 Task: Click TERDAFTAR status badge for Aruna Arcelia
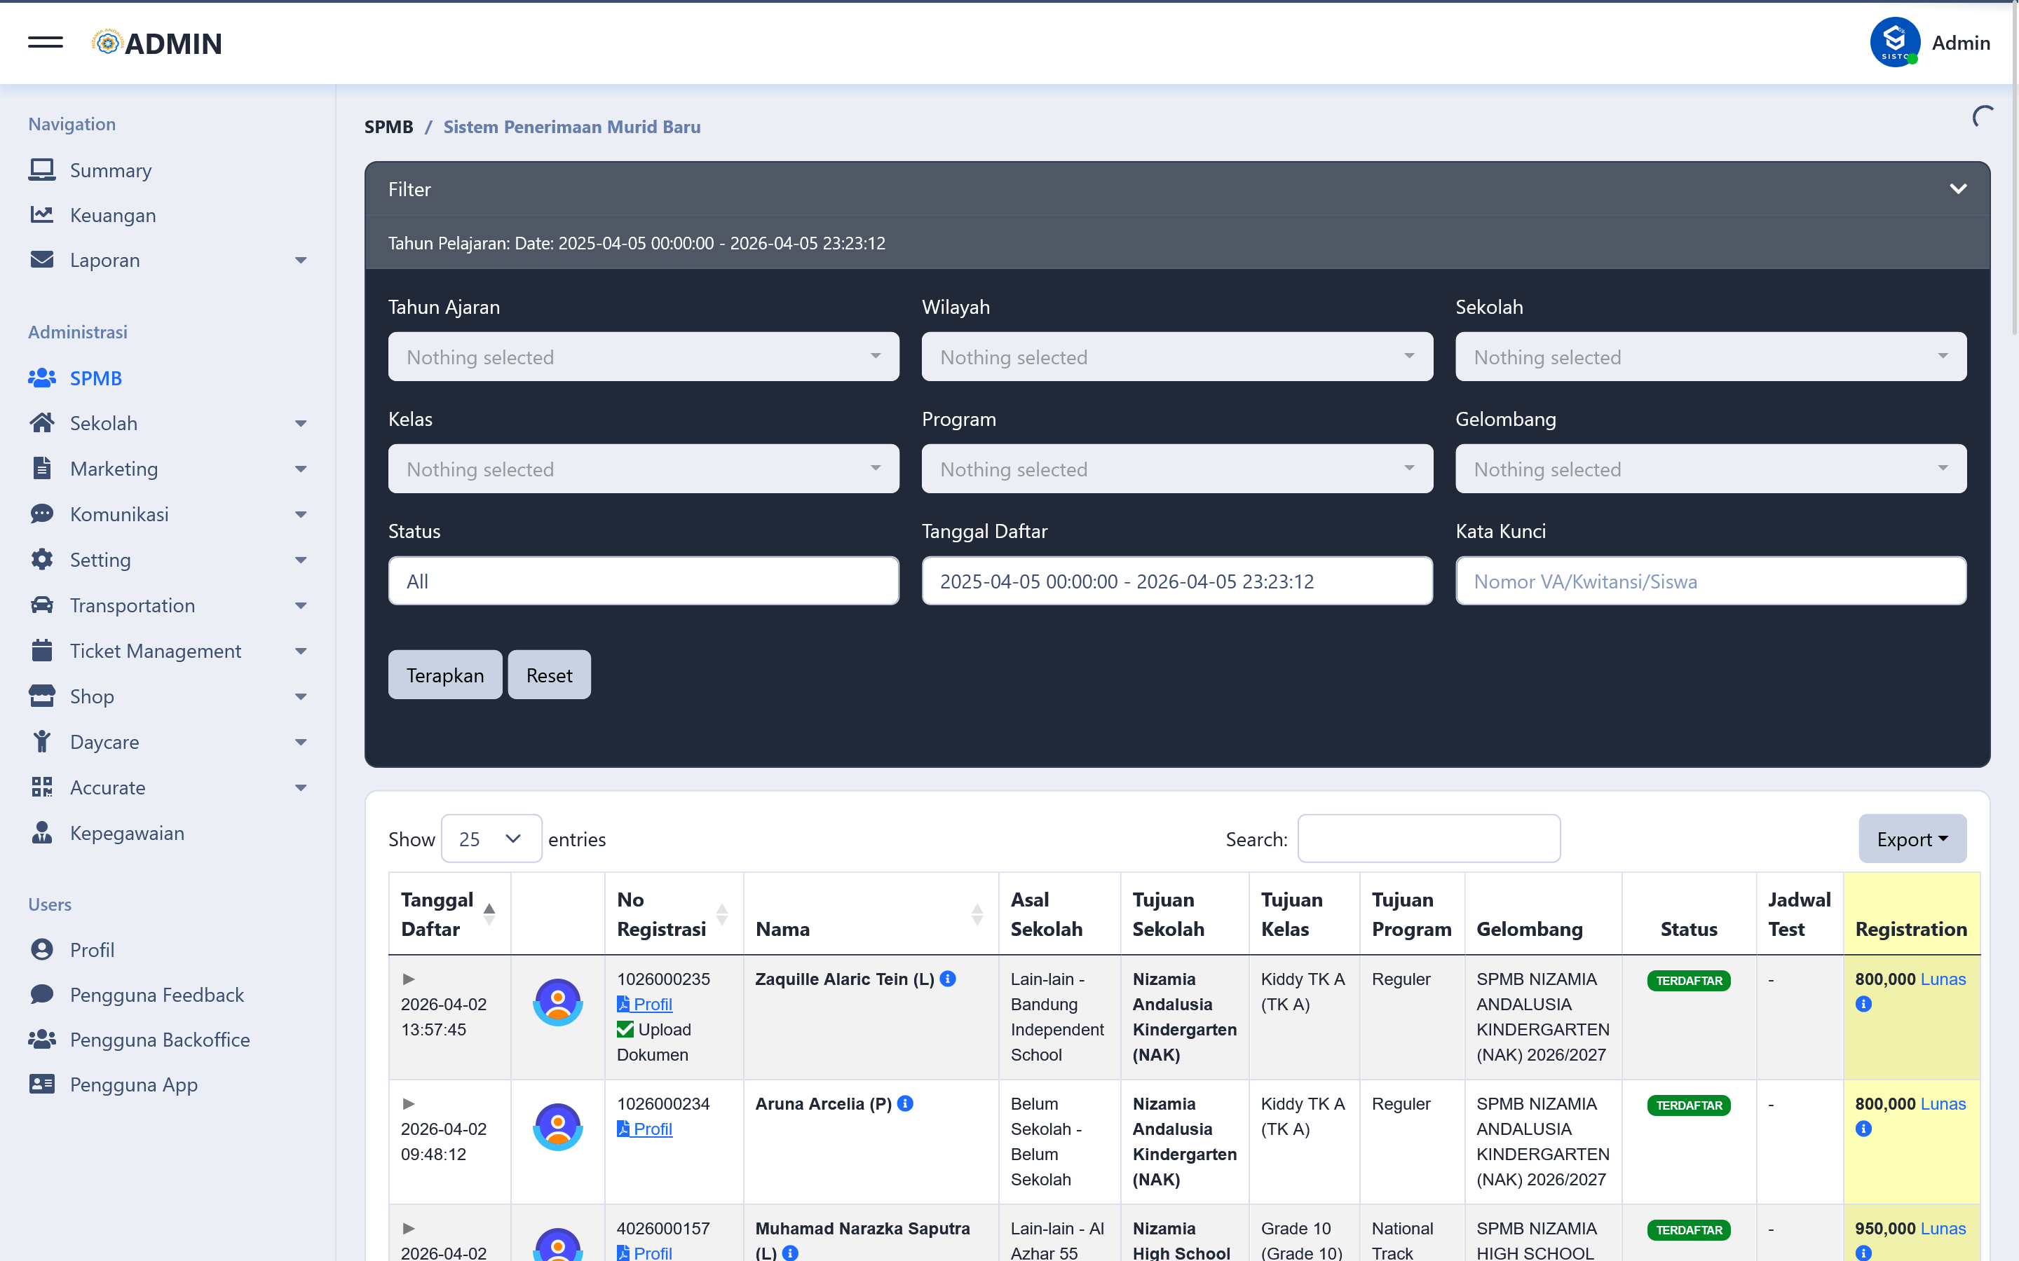pos(1689,1105)
